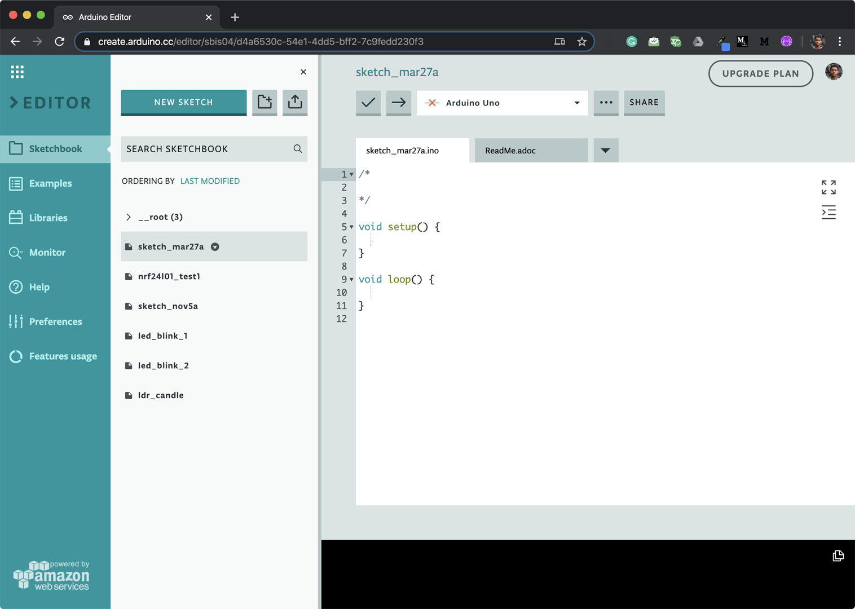This screenshot has height=609, width=855.
Task: Click the upload arrow button
Action: point(399,103)
